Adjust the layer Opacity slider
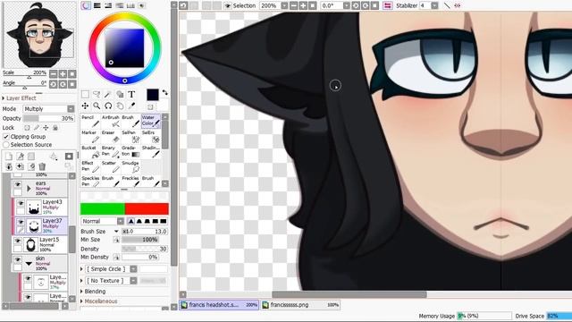 tap(49, 118)
